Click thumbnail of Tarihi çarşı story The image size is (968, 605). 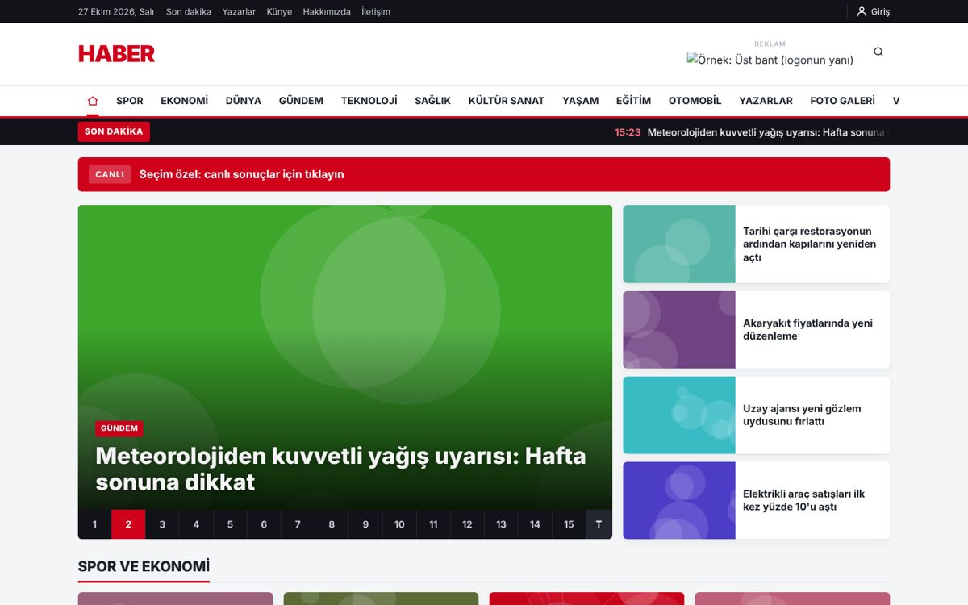[679, 244]
